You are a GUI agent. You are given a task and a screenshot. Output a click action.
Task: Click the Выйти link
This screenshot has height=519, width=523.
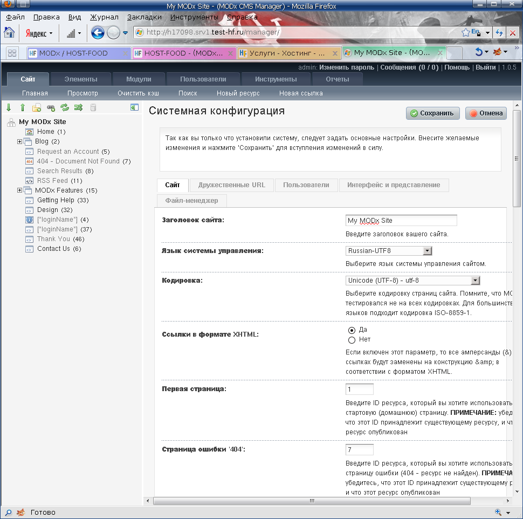tap(485, 67)
